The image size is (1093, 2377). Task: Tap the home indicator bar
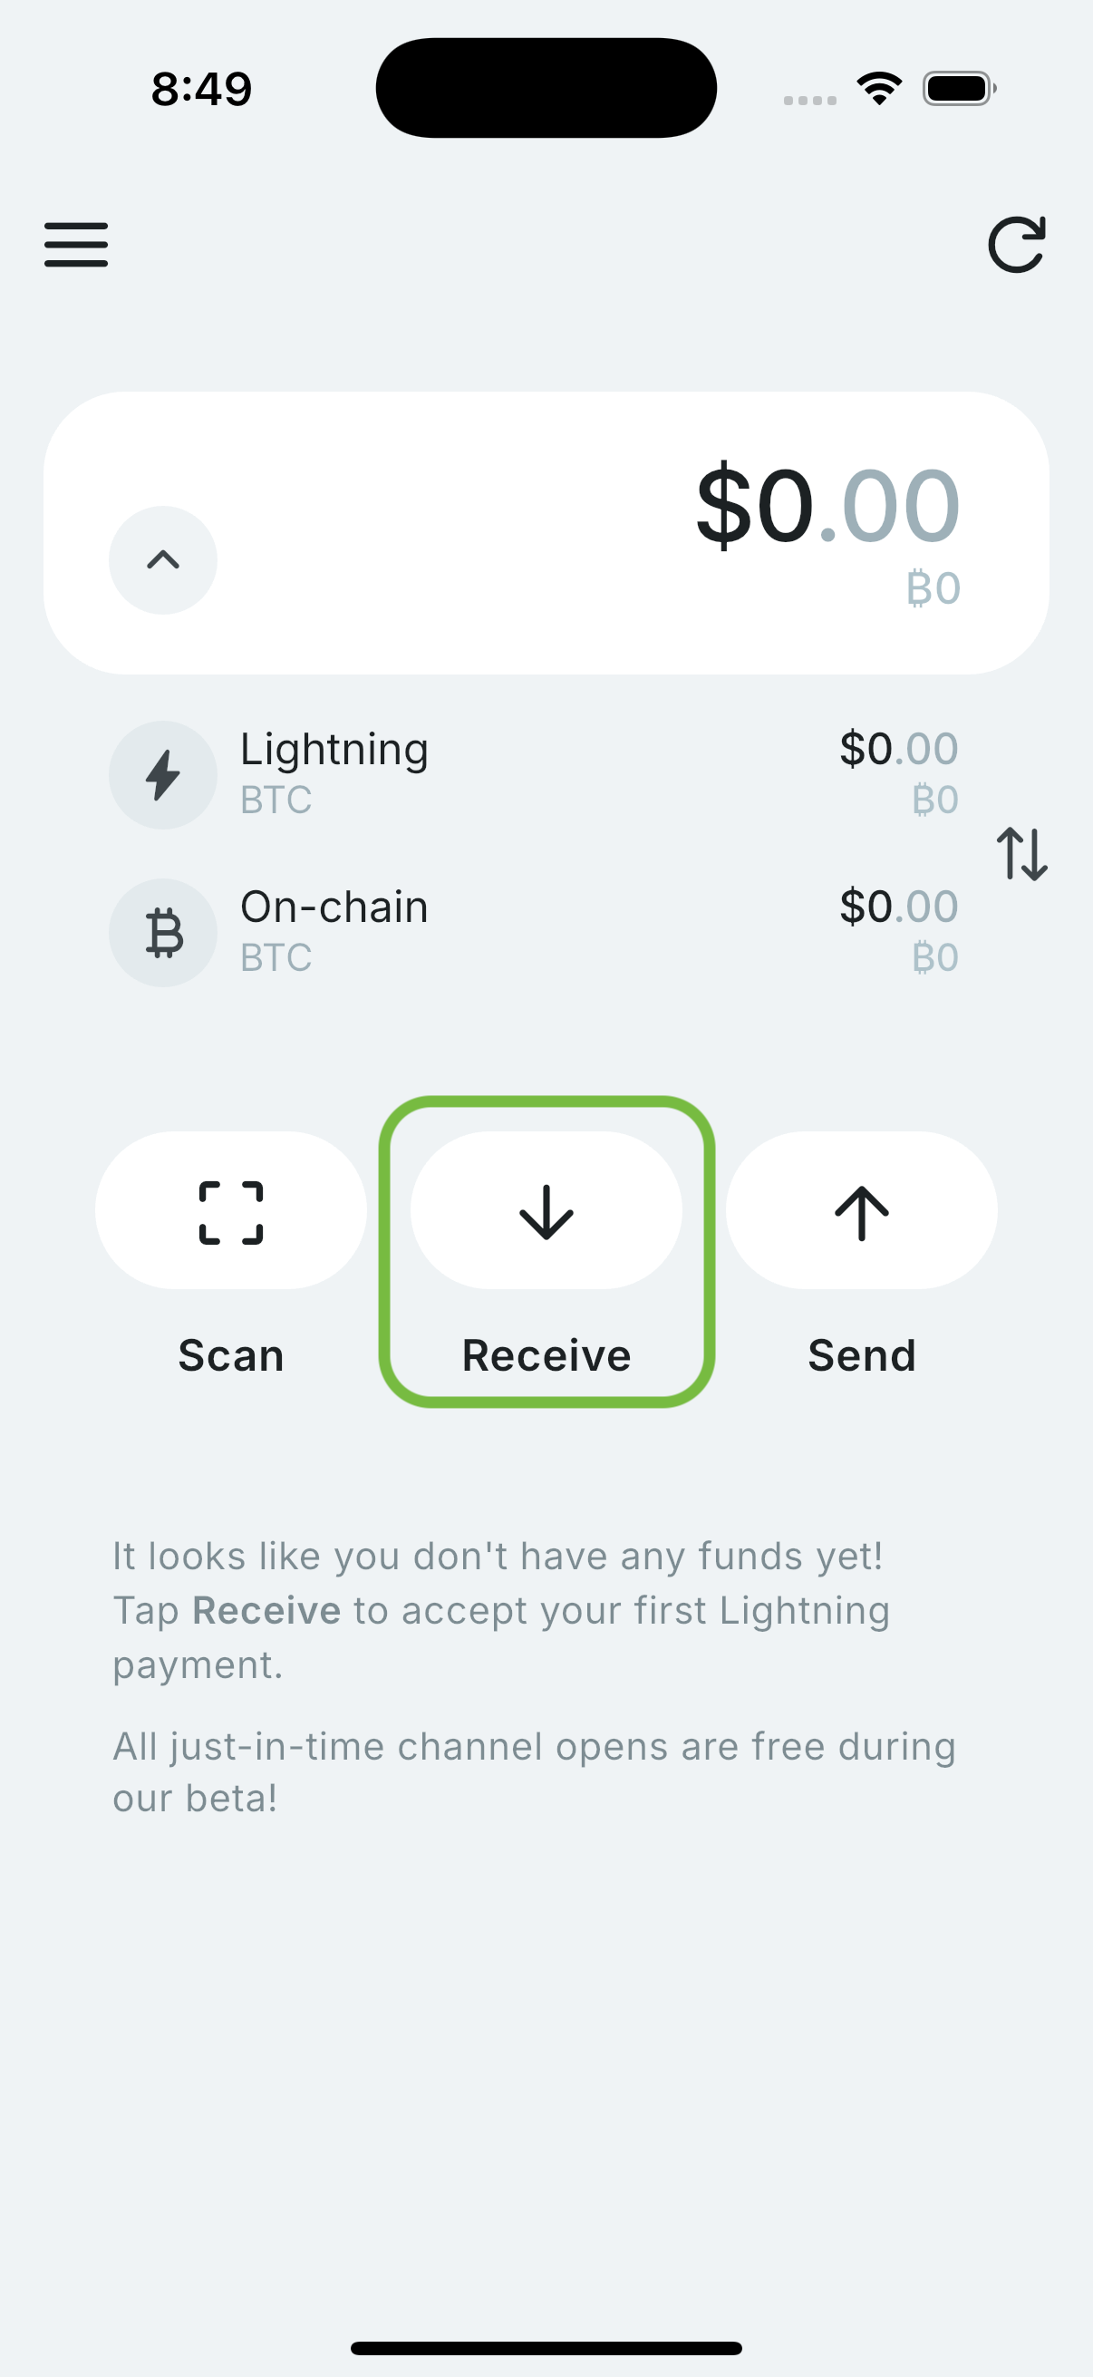point(546,2347)
